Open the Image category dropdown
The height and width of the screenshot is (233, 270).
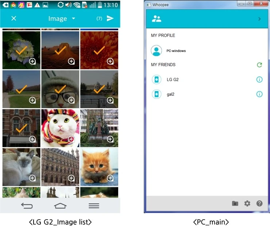point(62,18)
